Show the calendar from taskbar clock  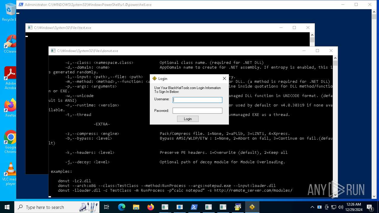click(x=354, y=207)
